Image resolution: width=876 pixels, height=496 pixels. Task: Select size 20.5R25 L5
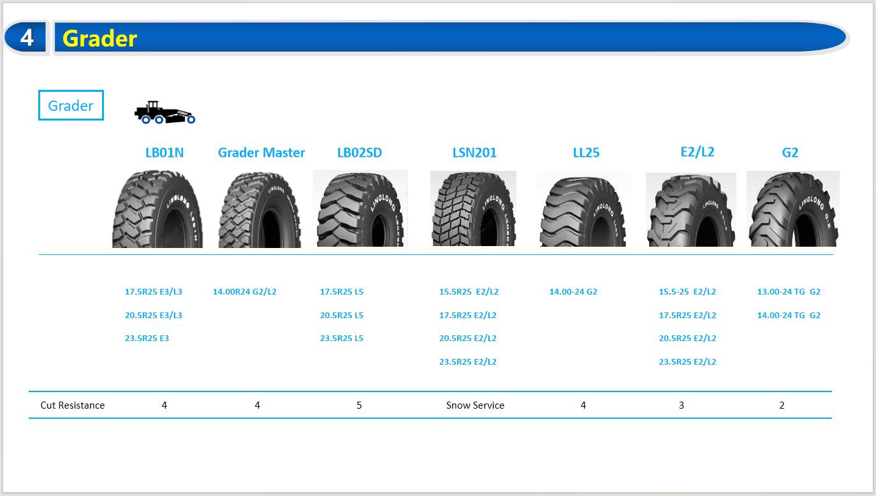coord(342,315)
